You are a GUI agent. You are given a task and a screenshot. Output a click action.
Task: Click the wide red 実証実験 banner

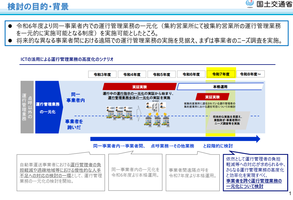point(139,87)
